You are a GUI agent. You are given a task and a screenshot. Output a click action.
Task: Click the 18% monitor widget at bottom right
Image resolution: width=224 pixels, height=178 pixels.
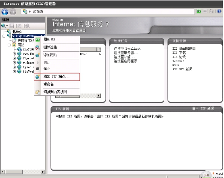(x=207, y=175)
